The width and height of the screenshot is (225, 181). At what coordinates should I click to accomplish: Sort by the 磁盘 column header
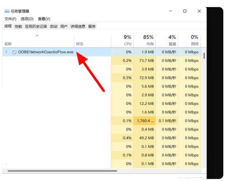pyautogui.click(x=172, y=44)
